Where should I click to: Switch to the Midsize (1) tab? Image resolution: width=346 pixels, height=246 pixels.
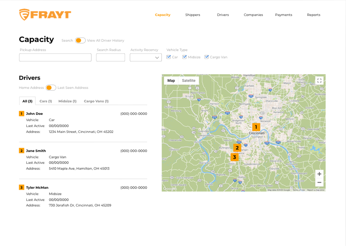coord(67,101)
